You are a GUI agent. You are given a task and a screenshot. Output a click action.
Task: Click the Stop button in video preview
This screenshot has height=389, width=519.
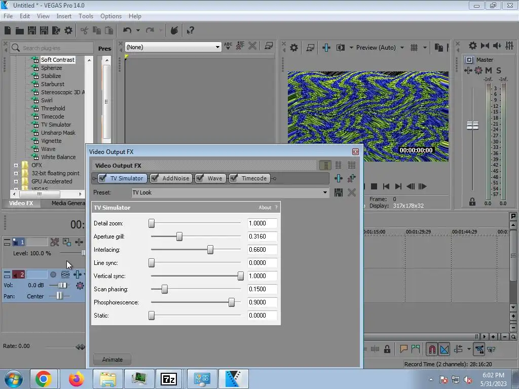374,186
